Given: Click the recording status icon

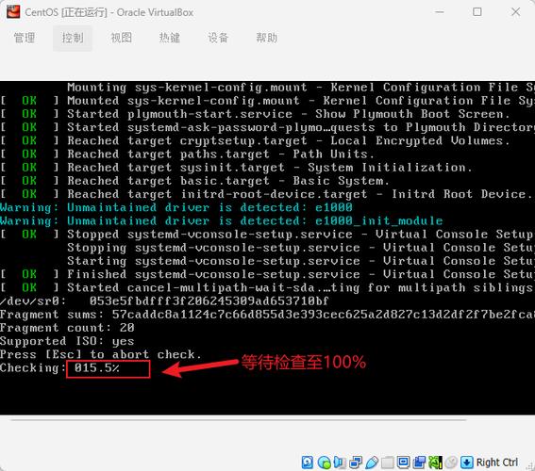Looking at the screenshot, I should pos(419,463).
